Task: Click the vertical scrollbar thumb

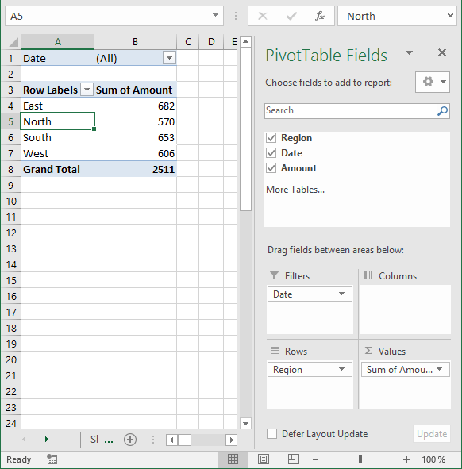Action: click(245, 129)
